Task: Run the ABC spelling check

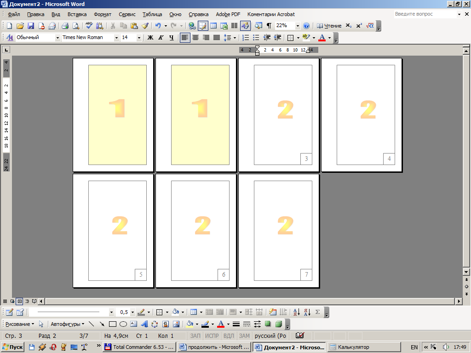Action: pos(89,26)
